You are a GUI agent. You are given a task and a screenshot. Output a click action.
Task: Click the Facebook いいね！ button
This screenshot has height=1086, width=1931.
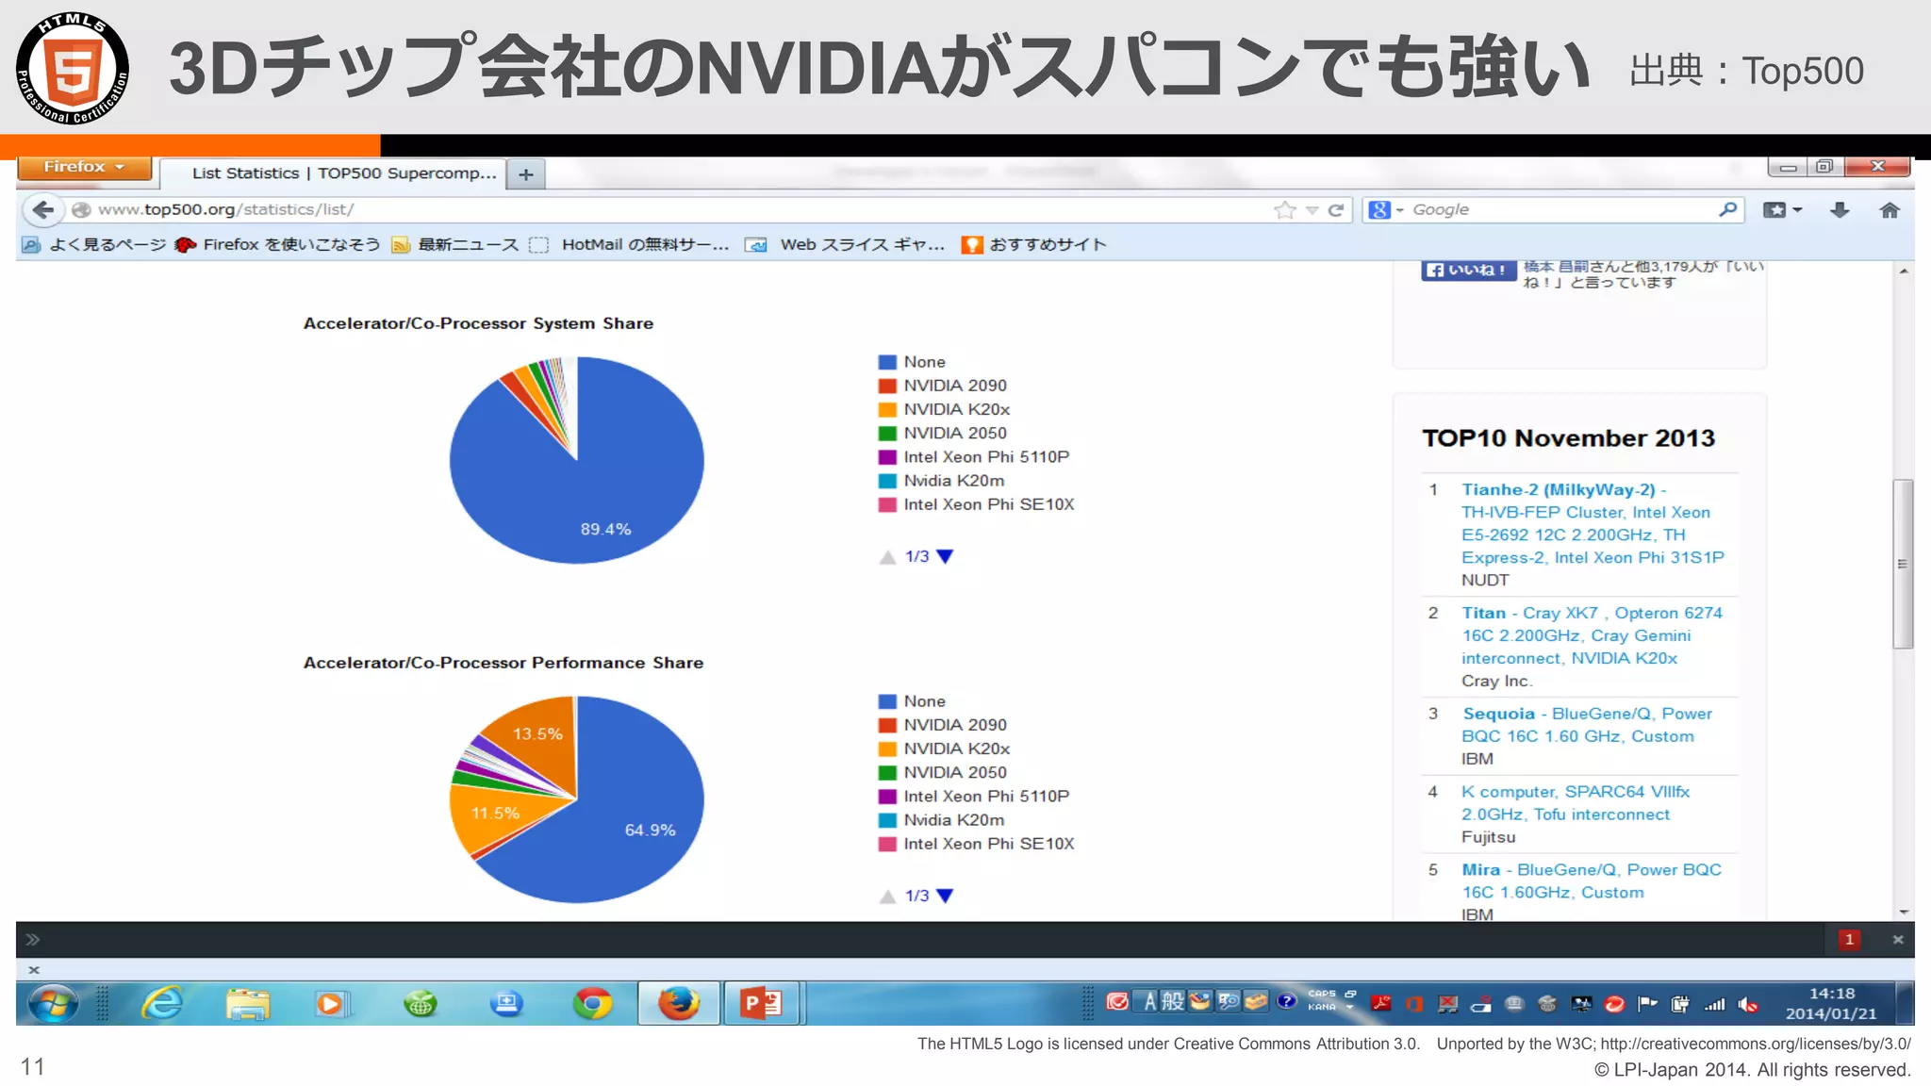[x=1468, y=271]
